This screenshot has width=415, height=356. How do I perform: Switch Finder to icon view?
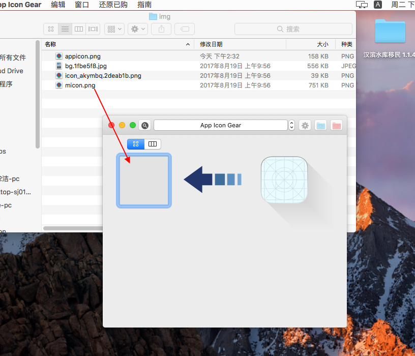point(50,29)
